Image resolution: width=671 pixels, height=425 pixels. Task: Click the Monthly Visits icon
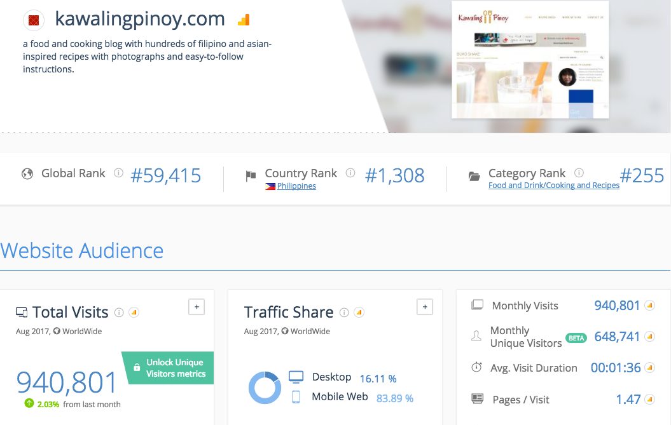[477, 305]
